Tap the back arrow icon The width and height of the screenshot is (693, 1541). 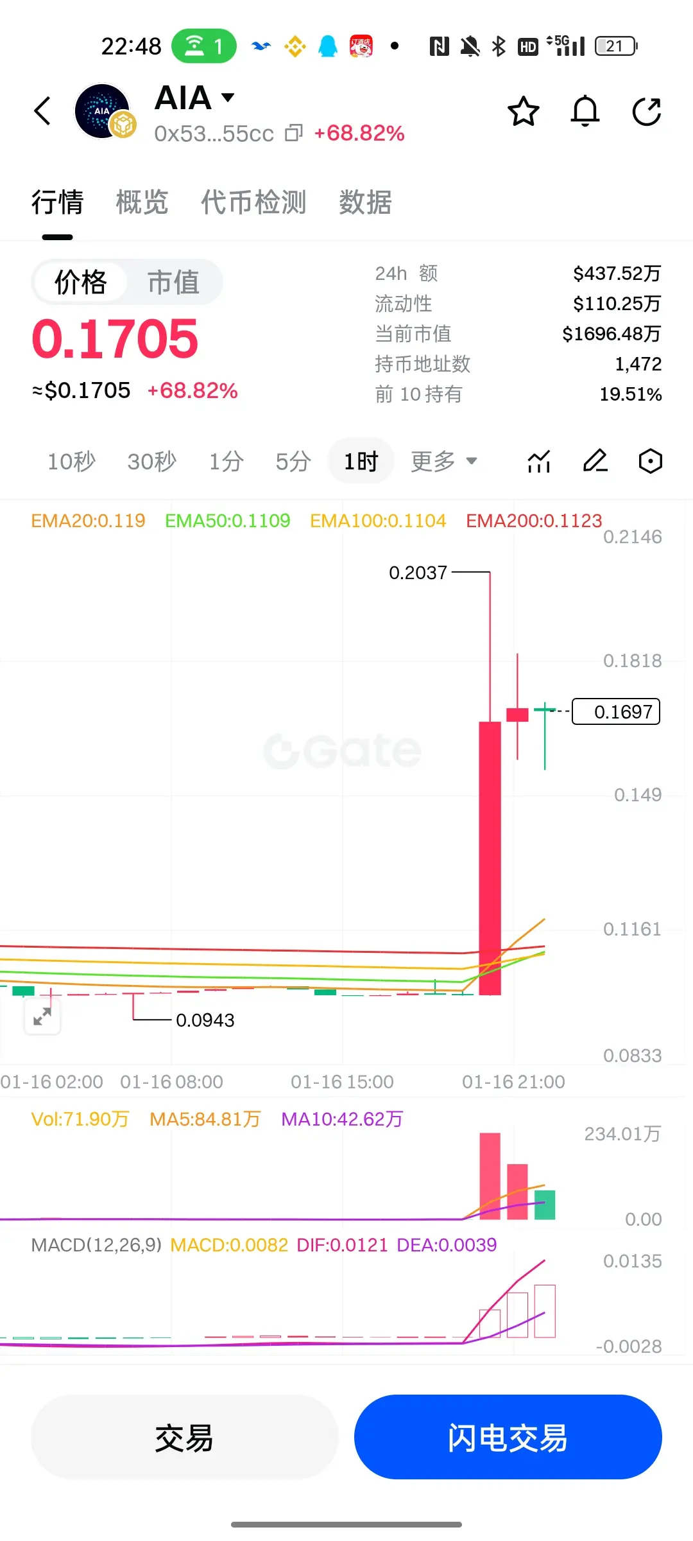click(42, 111)
